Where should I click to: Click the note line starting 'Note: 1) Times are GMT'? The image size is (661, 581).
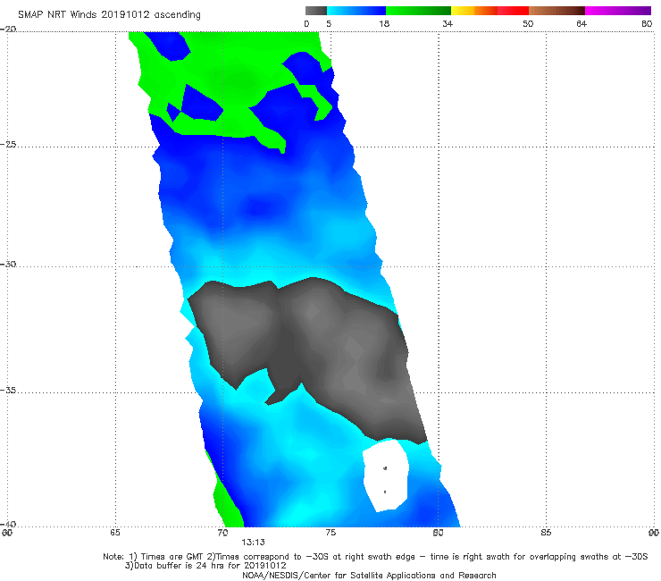(375, 557)
